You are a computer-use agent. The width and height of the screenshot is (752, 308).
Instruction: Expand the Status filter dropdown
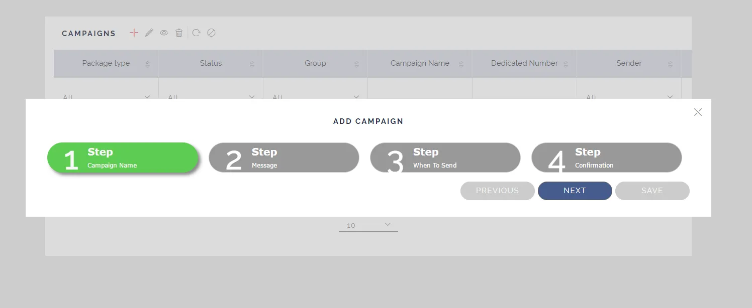(252, 96)
